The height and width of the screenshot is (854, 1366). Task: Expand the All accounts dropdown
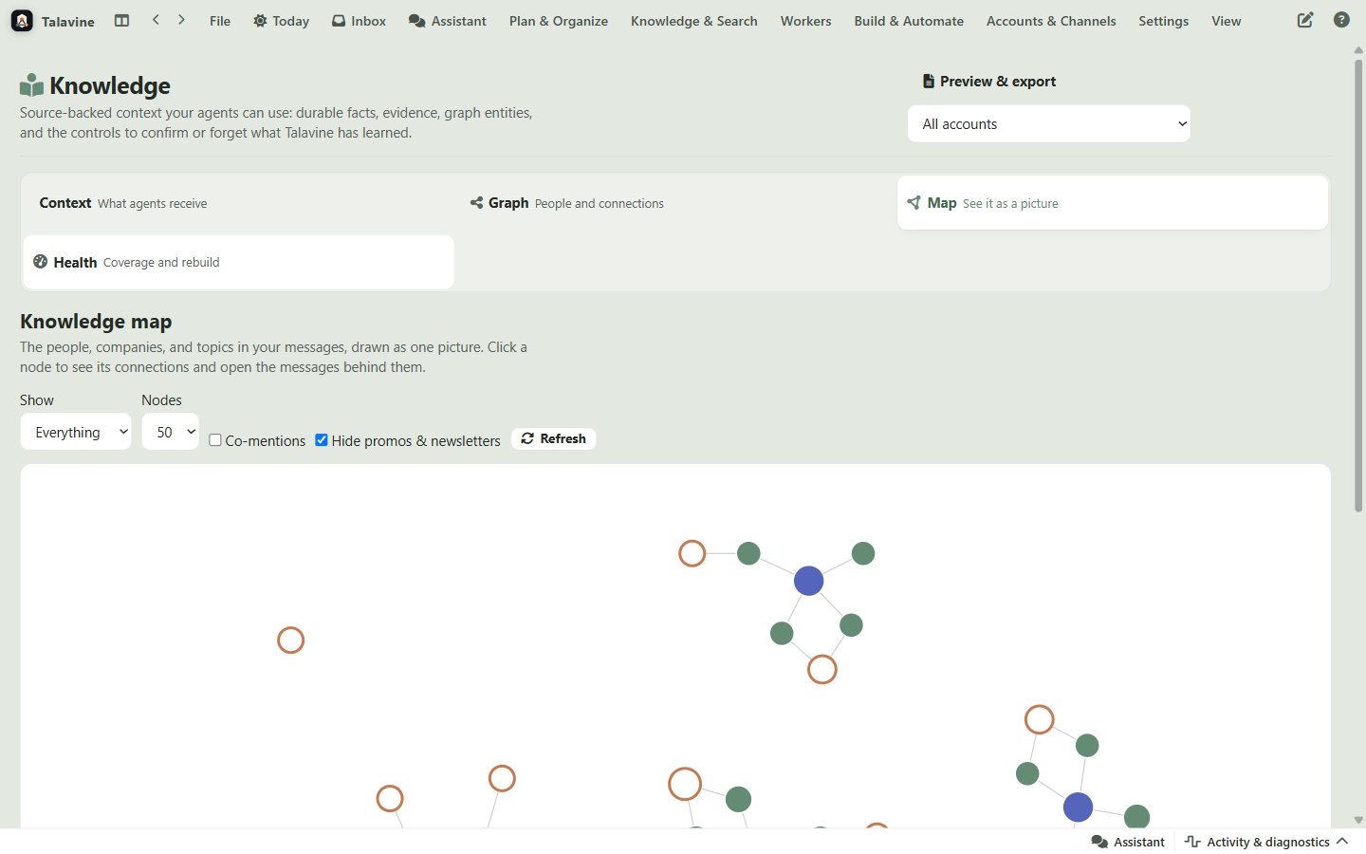(1049, 124)
